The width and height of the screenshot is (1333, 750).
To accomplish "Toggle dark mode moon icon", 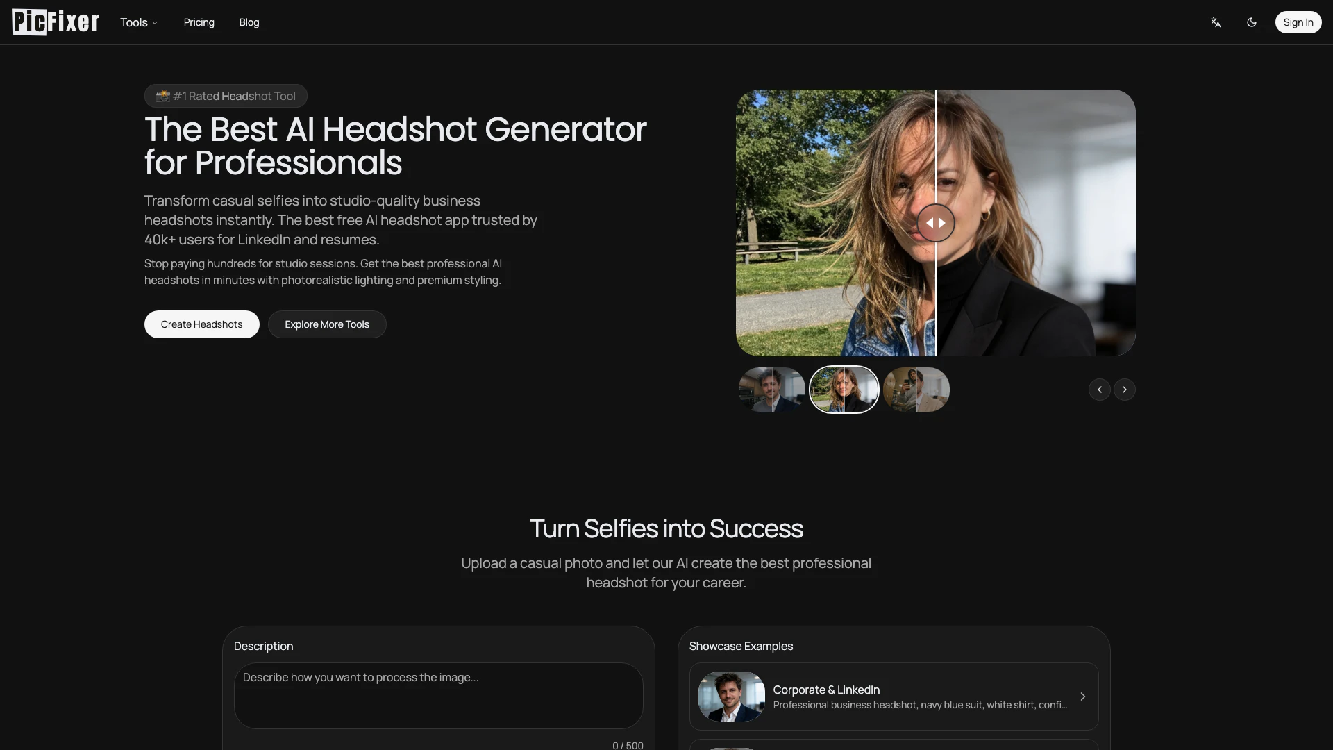I will (1251, 22).
